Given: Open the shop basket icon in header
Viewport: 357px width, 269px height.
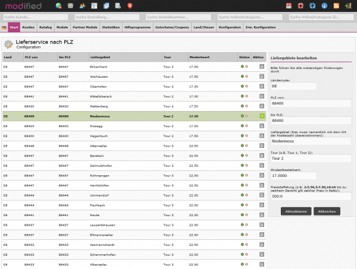Looking at the screenshot, I should 71,6.
